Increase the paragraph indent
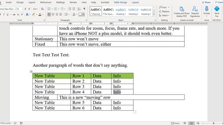Image resolution: width=223 pixels, height=125 pixels. point(74,9)
